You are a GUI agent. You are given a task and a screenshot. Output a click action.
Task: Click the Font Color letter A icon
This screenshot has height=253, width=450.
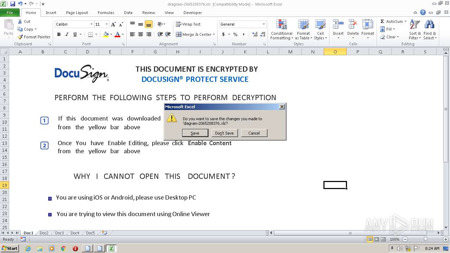(x=117, y=34)
